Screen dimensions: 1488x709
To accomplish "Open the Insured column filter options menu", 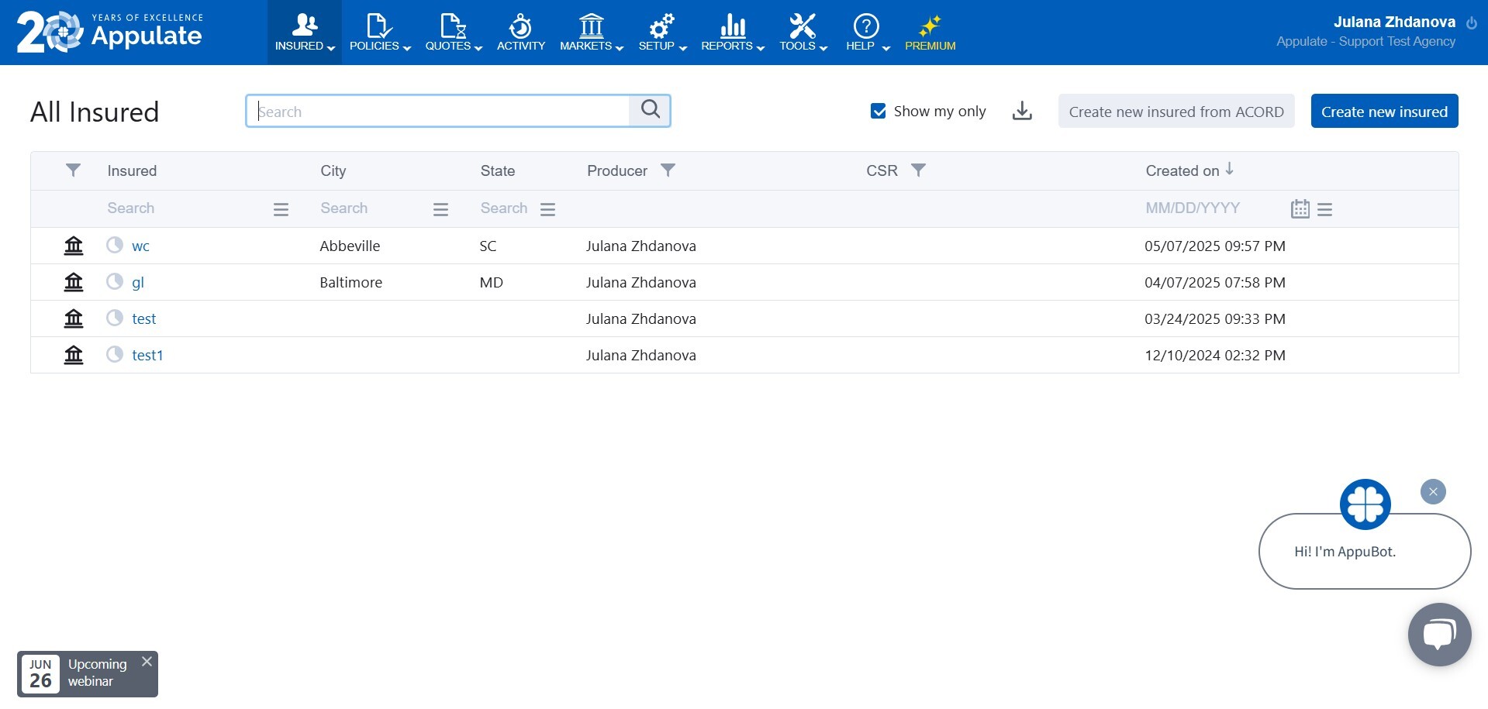I will click(x=281, y=209).
